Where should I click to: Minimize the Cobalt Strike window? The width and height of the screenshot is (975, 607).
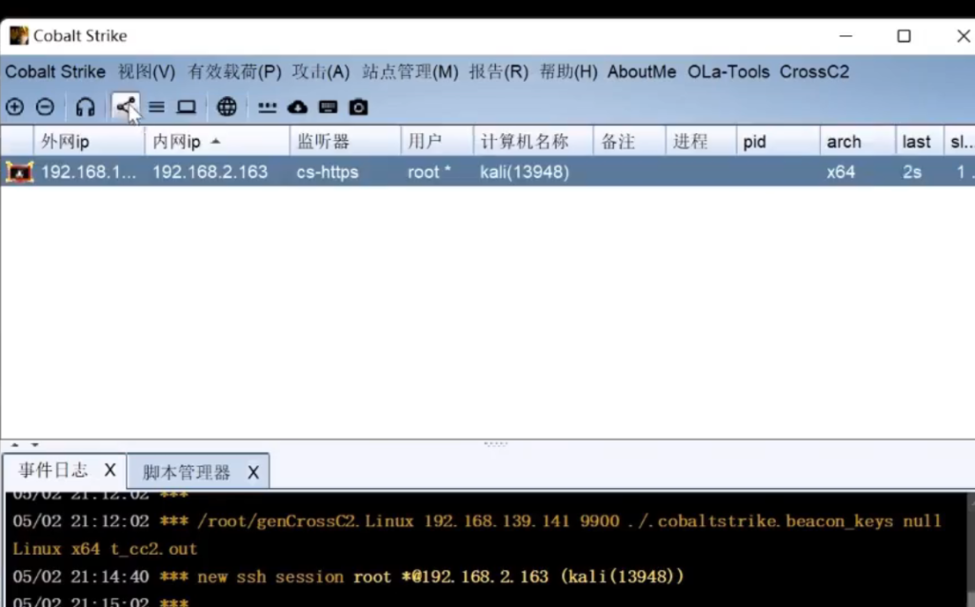tap(846, 36)
